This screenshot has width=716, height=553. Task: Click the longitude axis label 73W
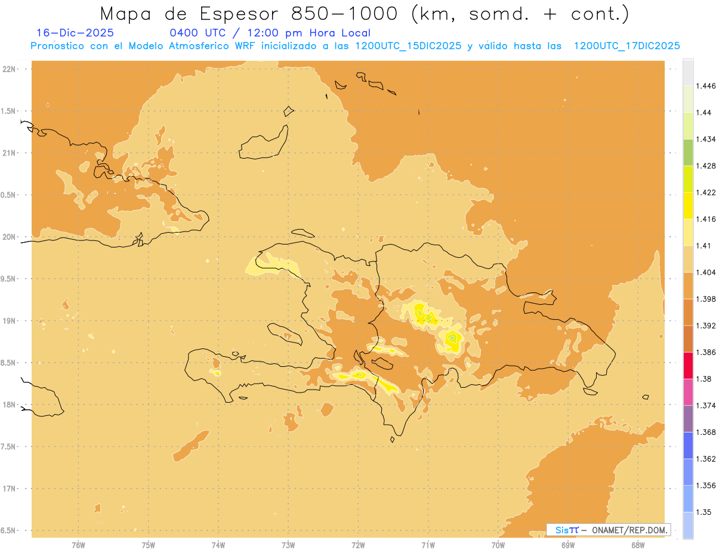tap(288, 545)
